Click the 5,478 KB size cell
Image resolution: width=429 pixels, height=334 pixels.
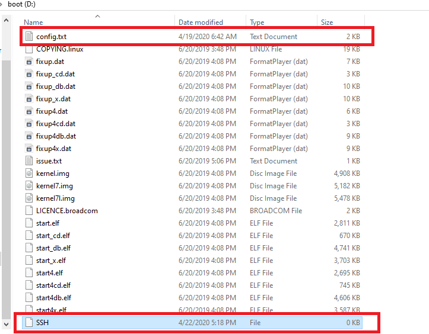tap(347, 198)
